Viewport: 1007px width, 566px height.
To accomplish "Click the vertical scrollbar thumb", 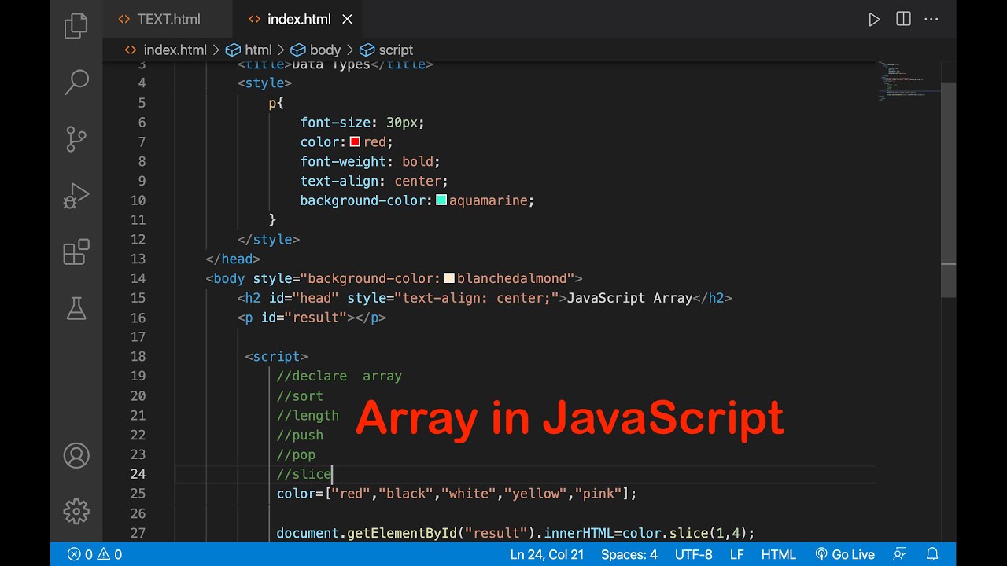I will tap(949, 189).
